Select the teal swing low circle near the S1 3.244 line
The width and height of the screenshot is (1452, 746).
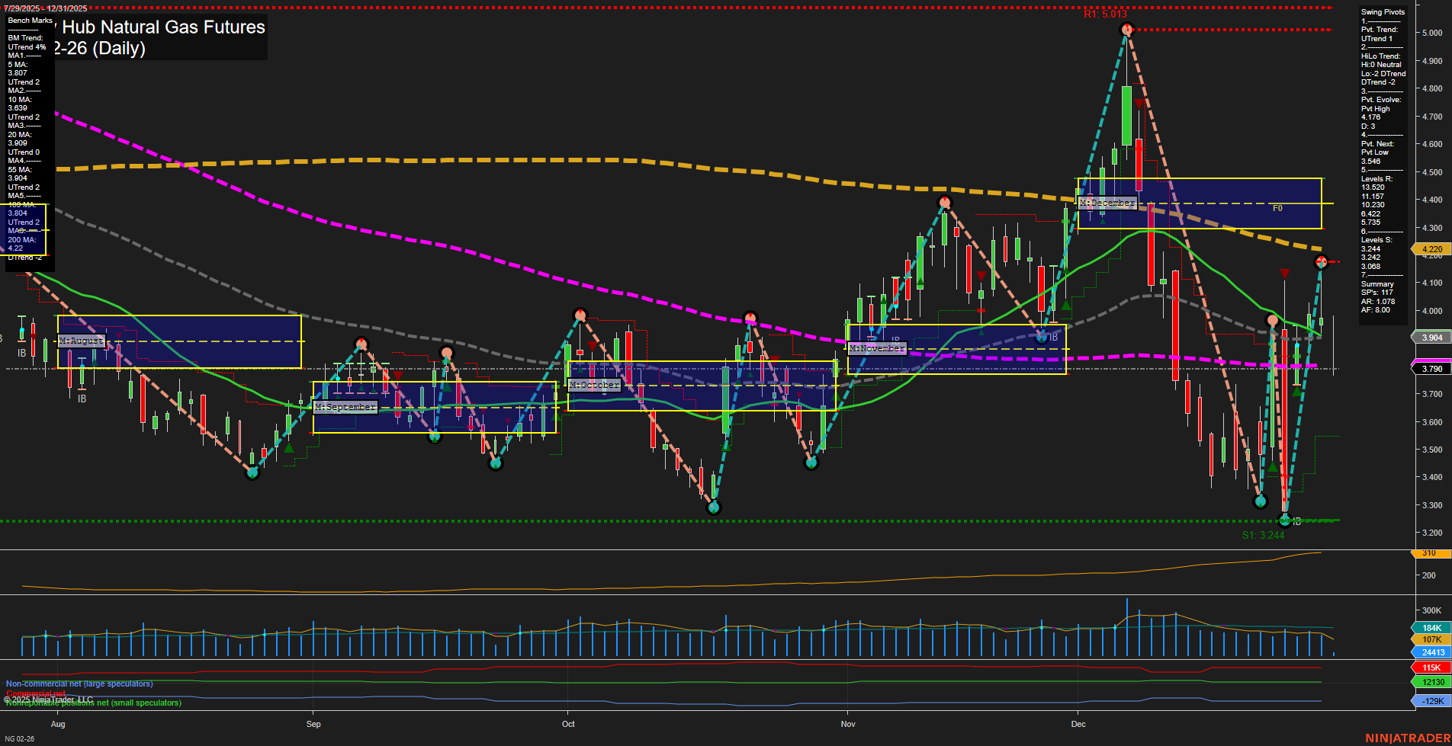tap(1285, 520)
